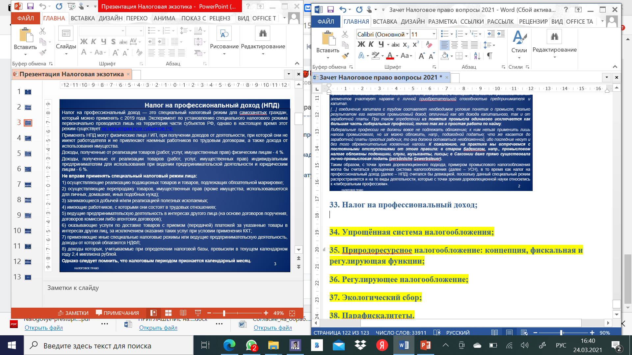Open ВСТАВКА tab in Word
This screenshot has height=355, width=632.
pos(385,22)
